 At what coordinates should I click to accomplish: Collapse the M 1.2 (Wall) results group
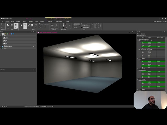[138, 69]
